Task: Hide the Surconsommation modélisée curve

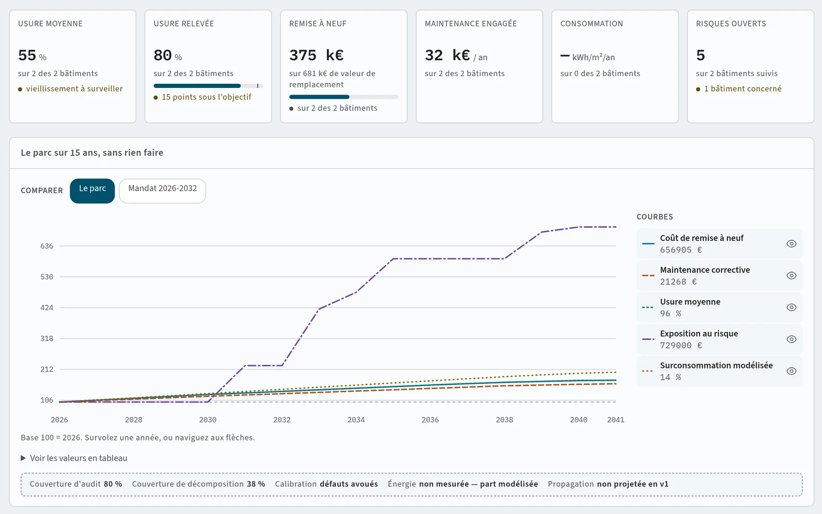Action: [791, 371]
